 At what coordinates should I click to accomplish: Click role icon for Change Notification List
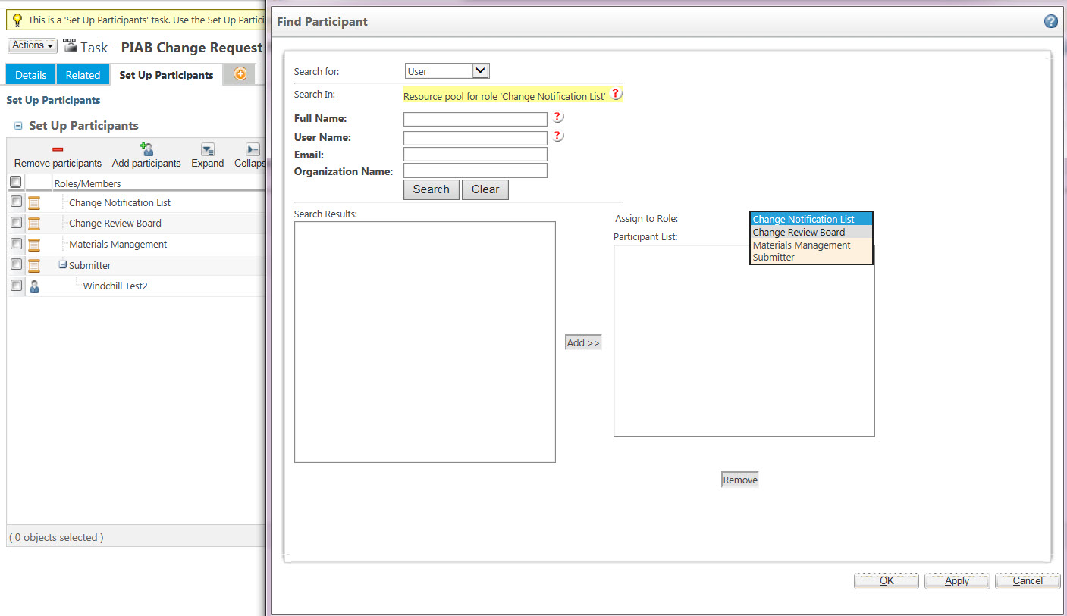pyautogui.click(x=34, y=203)
